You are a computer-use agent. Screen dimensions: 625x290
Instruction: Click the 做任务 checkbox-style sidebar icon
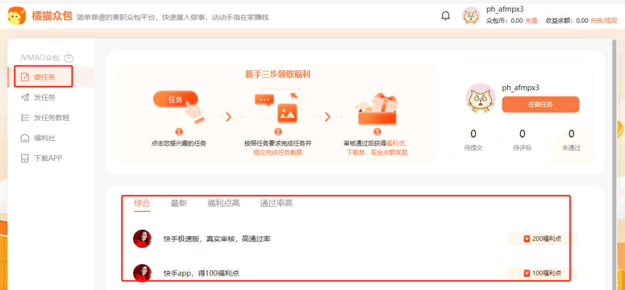[x=25, y=77]
